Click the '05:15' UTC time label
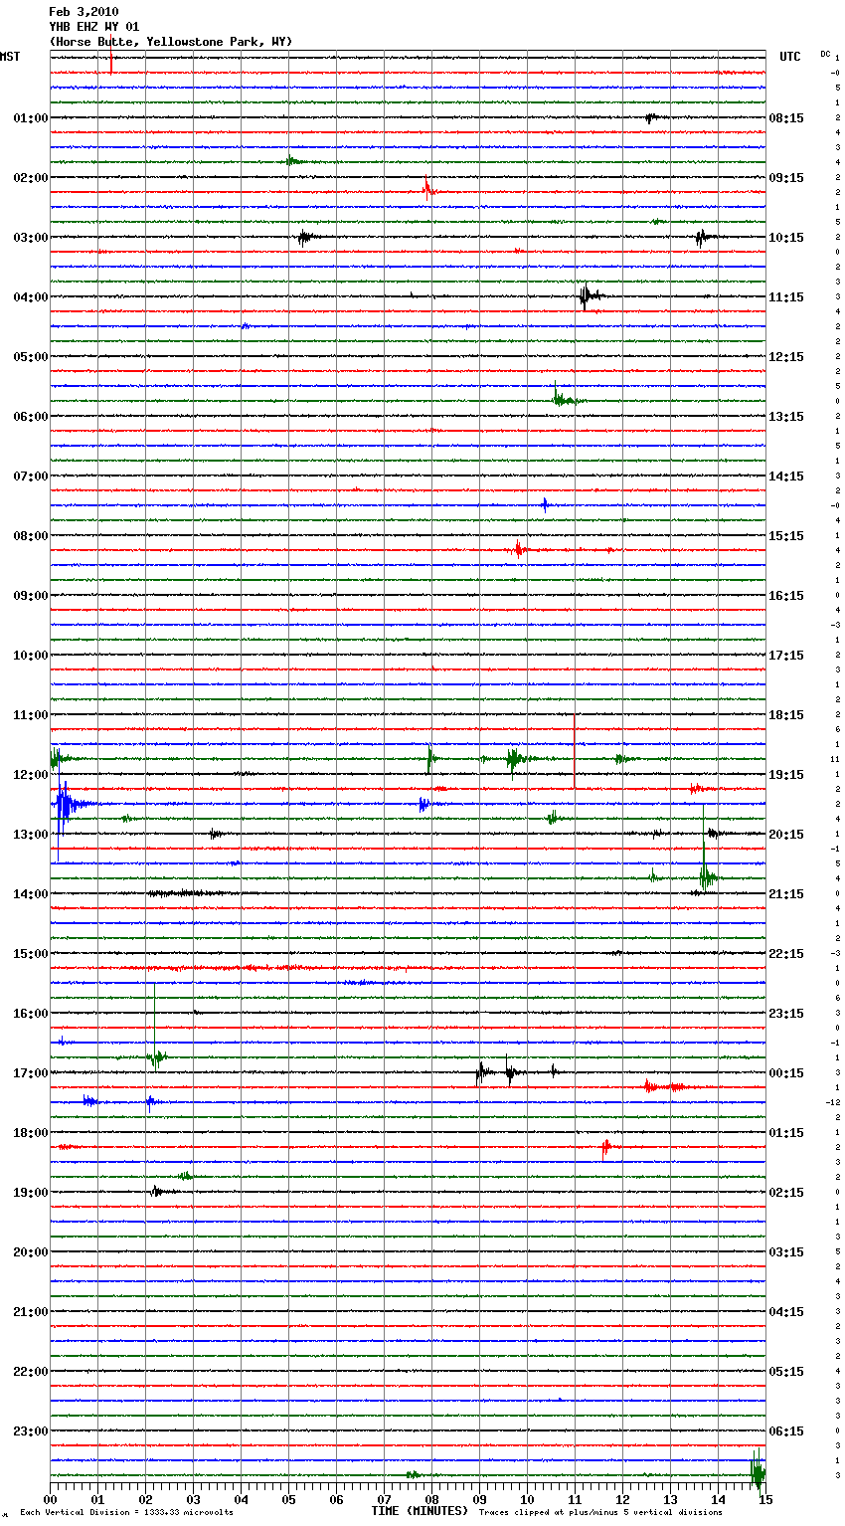The height and width of the screenshot is (1526, 845). pos(786,1372)
